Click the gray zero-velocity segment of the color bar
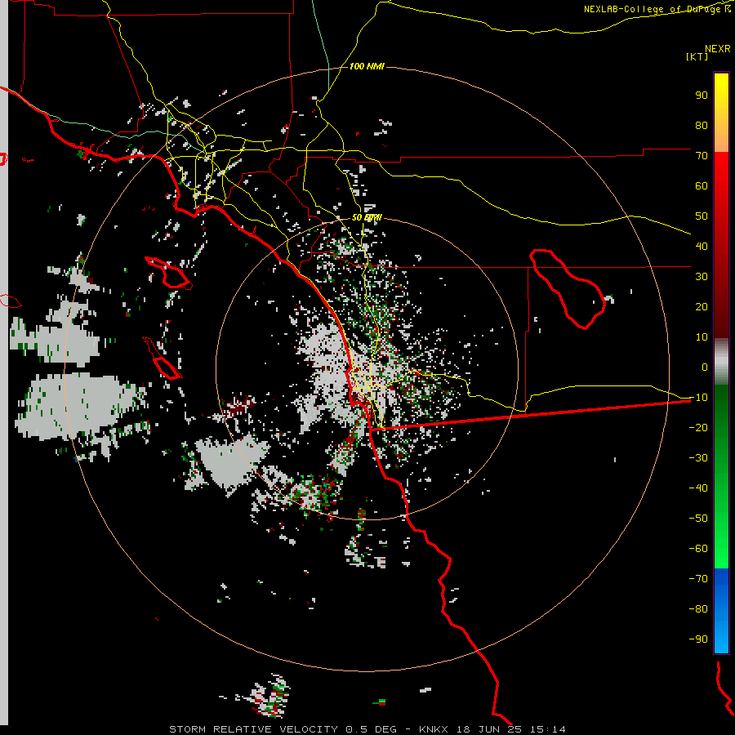Viewport: 735px width, 735px height. pyautogui.click(x=721, y=362)
